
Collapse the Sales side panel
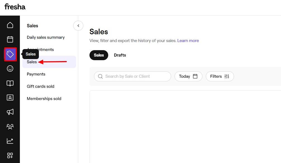pos(78,26)
